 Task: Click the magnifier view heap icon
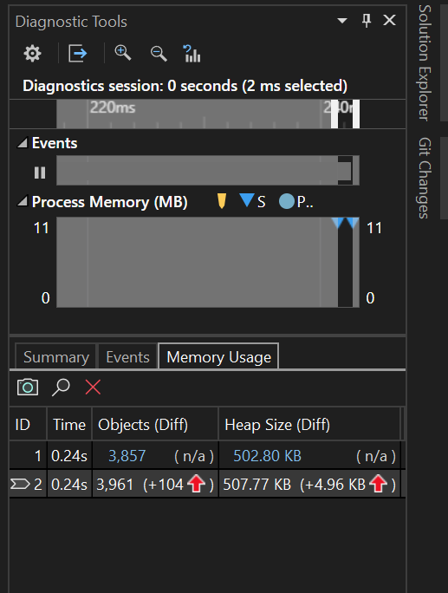click(61, 388)
